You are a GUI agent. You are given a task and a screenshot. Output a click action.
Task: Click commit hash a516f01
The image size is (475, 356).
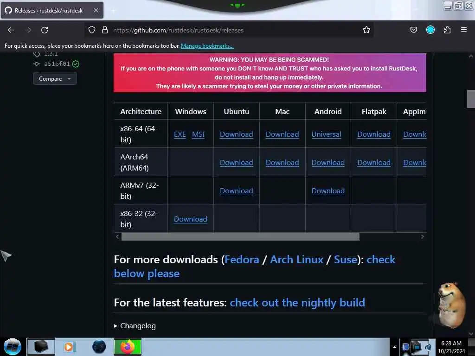[57, 64]
